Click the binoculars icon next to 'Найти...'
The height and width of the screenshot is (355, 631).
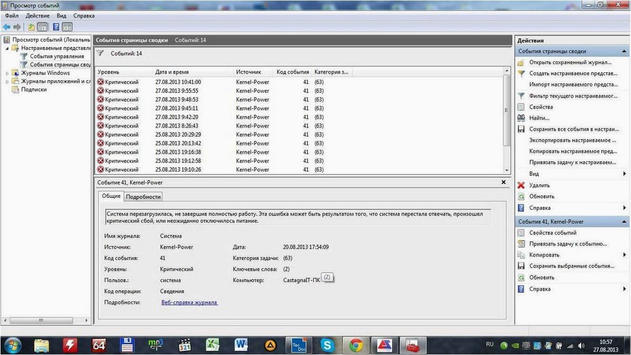pyautogui.click(x=521, y=118)
